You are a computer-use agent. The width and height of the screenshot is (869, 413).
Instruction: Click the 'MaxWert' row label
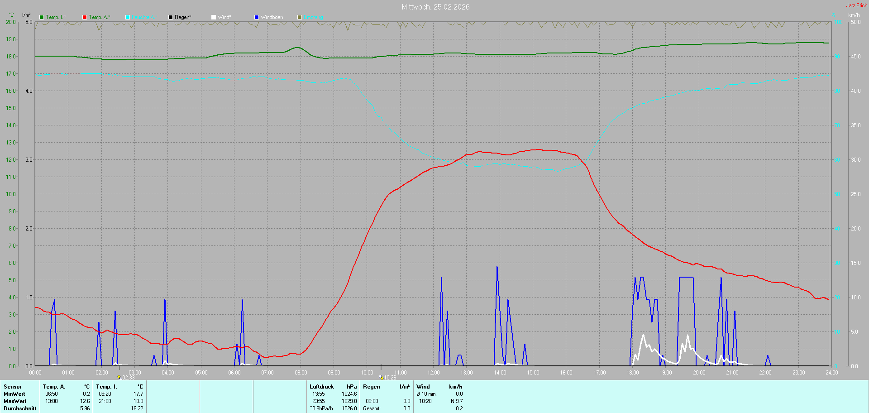tap(15, 401)
